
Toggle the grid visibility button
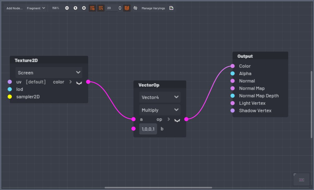pyautogui.click(x=92, y=8)
